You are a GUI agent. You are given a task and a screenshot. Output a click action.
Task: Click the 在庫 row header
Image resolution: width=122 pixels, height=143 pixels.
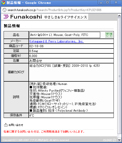[16, 61]
